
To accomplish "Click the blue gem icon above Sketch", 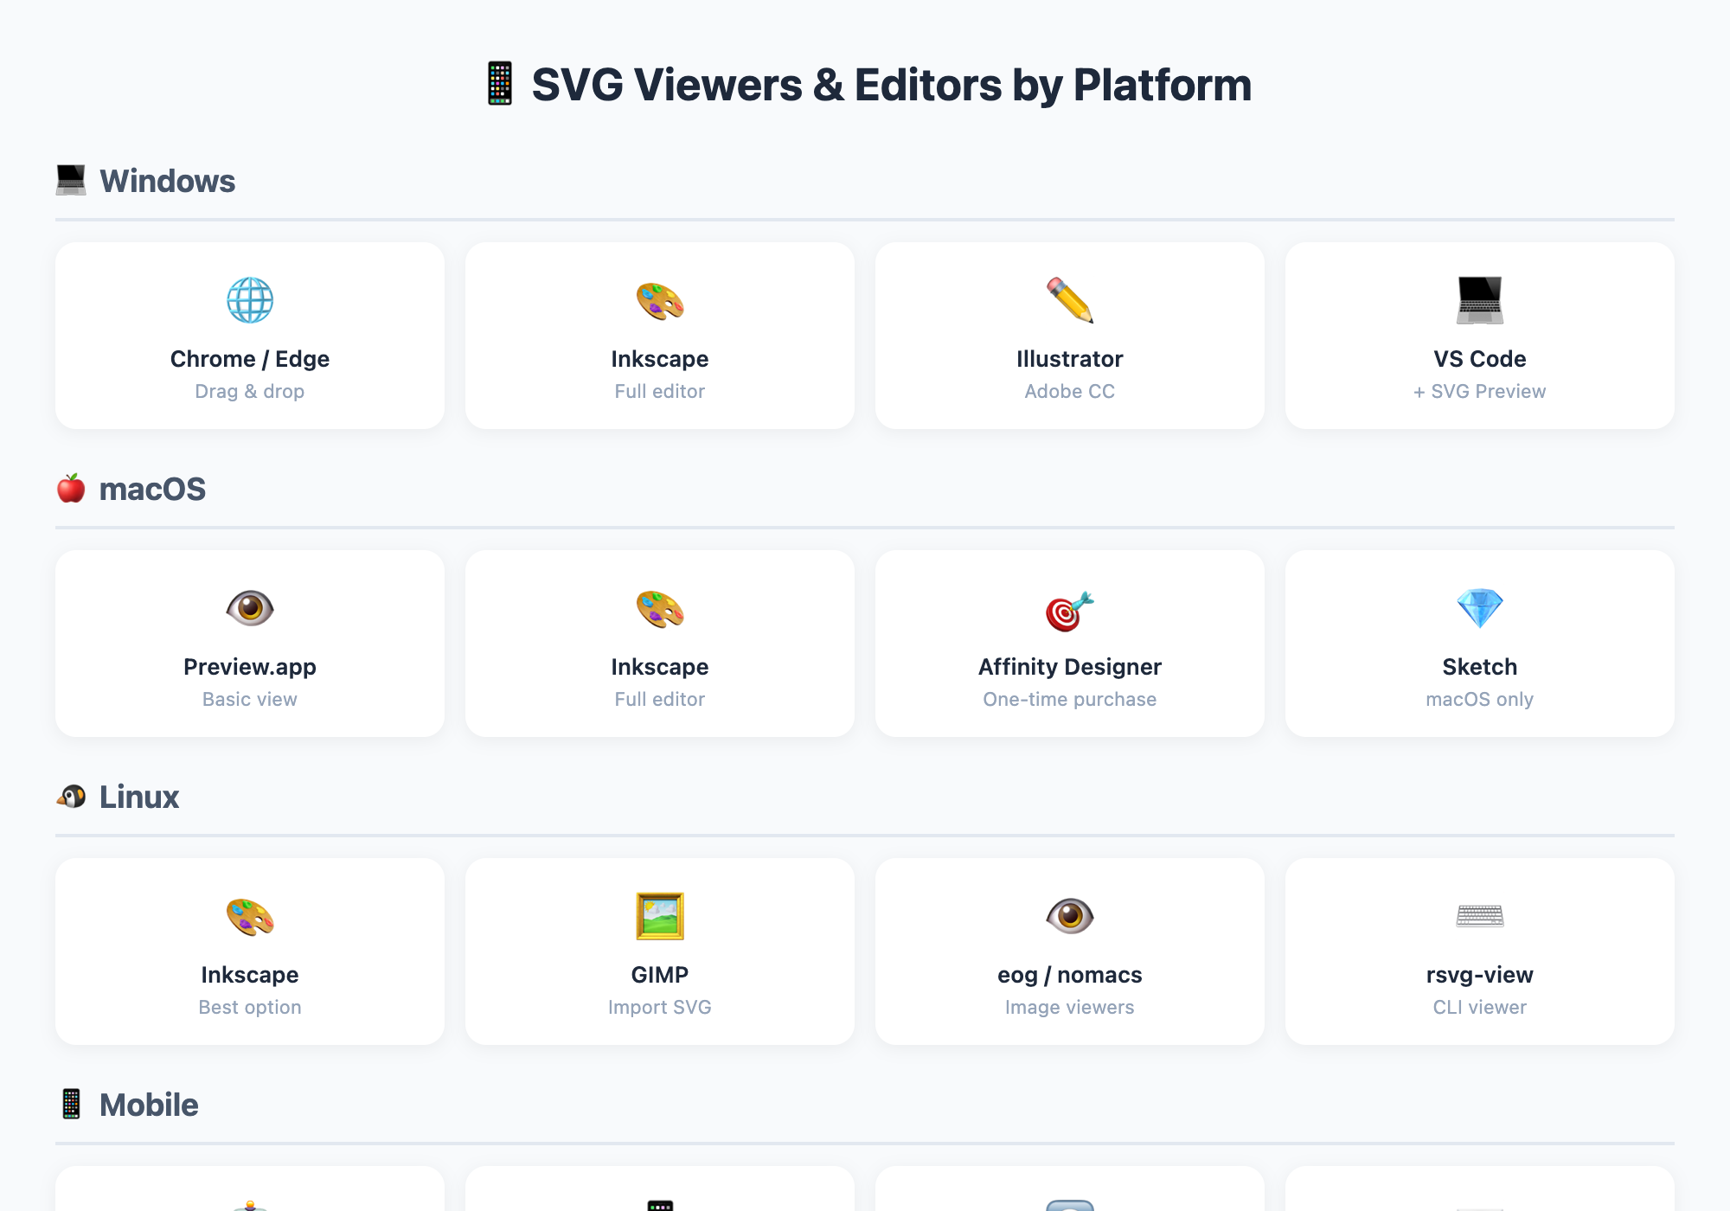I will pos(1480,608).
